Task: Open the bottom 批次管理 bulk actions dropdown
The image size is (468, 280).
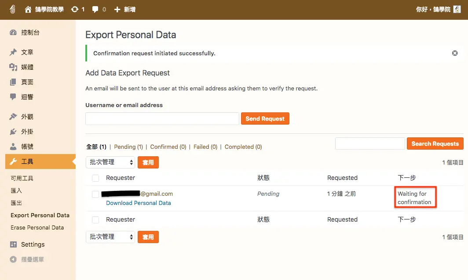Action: click(x=110, y=237)
